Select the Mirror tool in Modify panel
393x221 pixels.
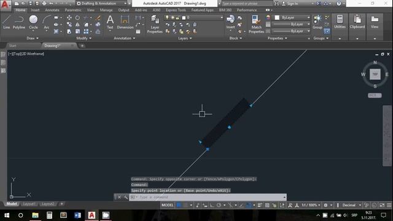click(x=77, y=25)
